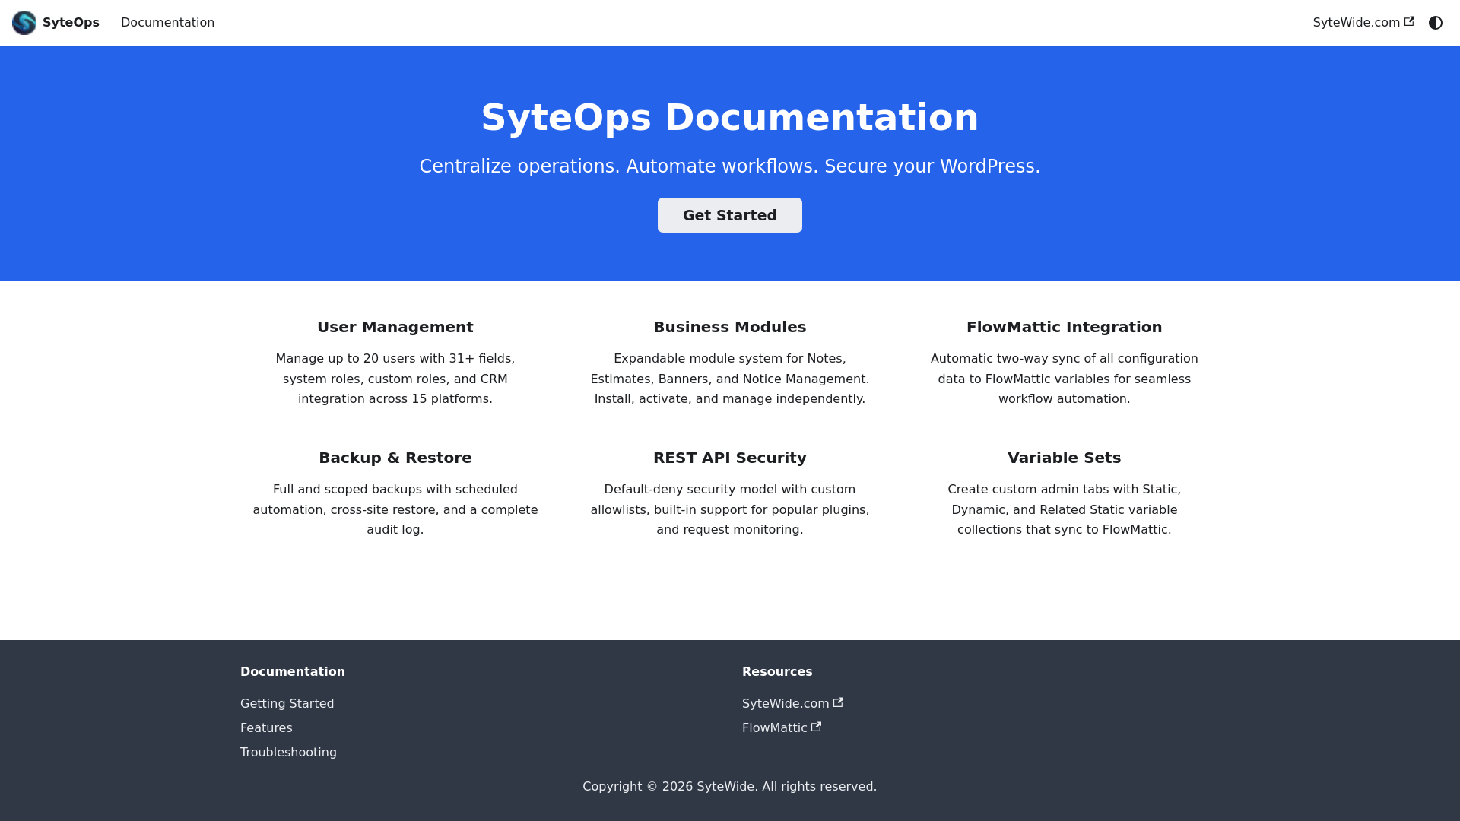Click the SyteOps Documentation hero title
Viewport: 1460px width, 821px height.
730,118
